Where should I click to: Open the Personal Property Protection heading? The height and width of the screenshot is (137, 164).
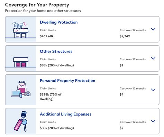pos(67,81)
